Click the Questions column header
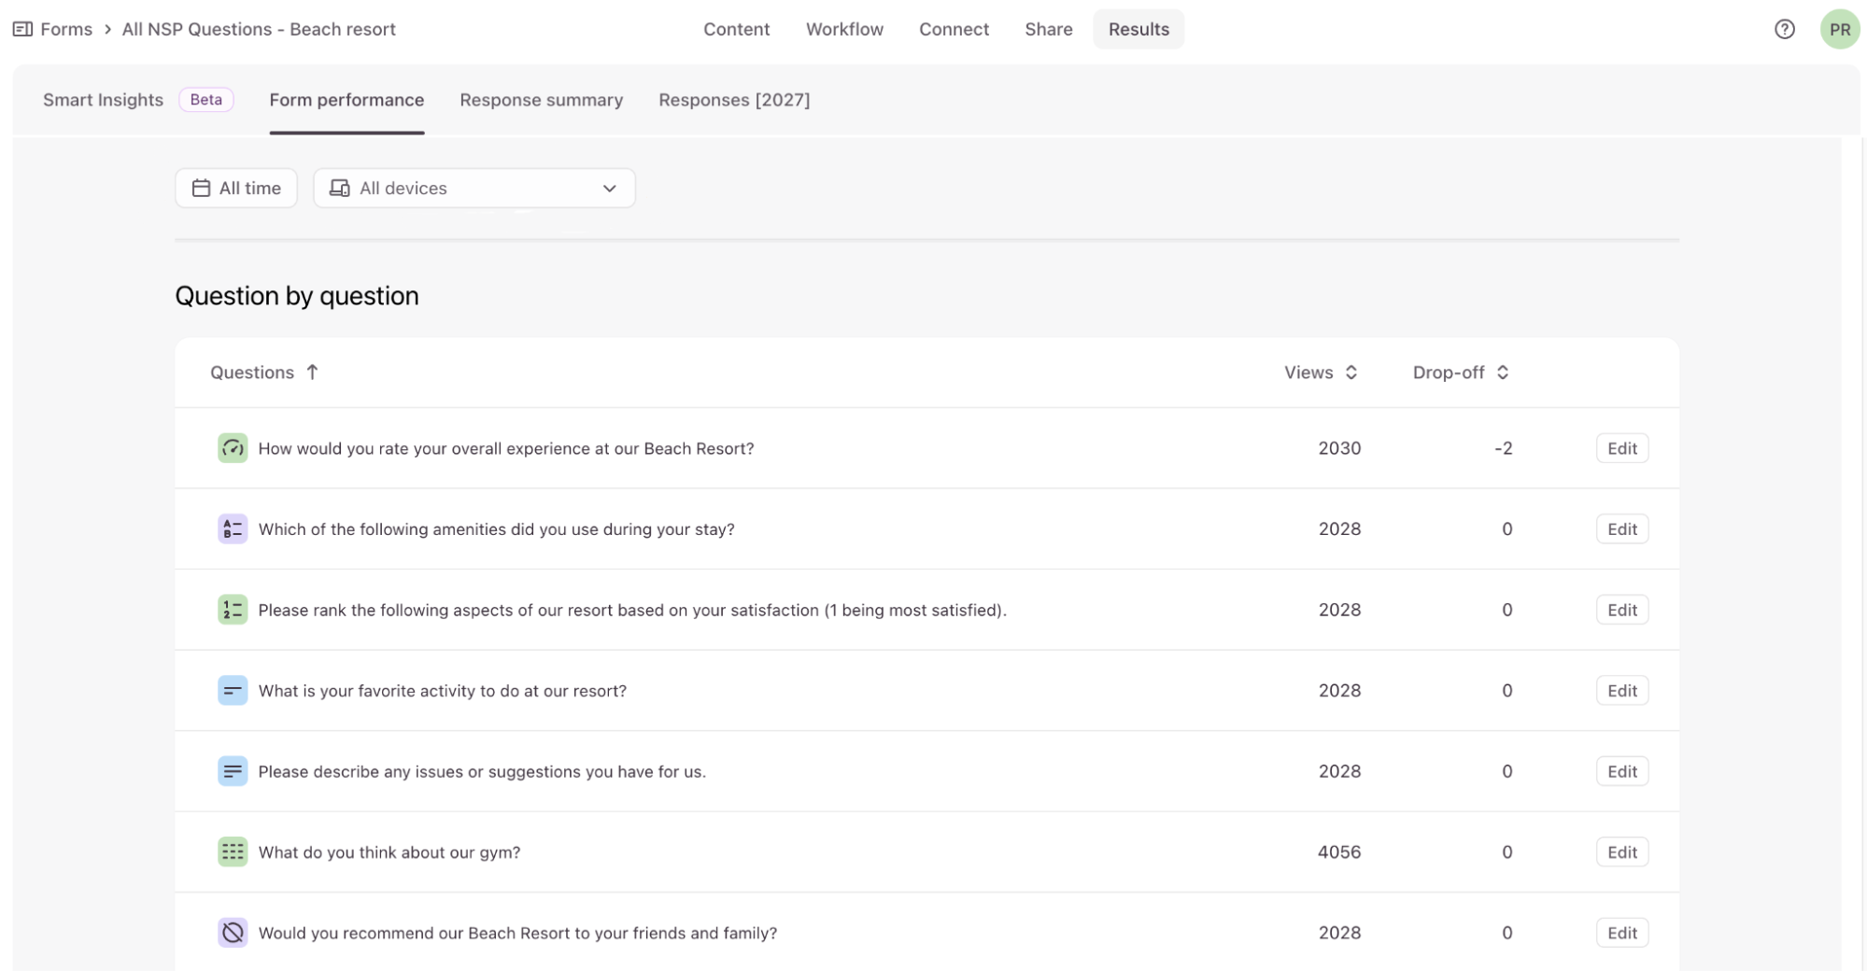The image size is (1867, 971). click(x=252, y=372)
